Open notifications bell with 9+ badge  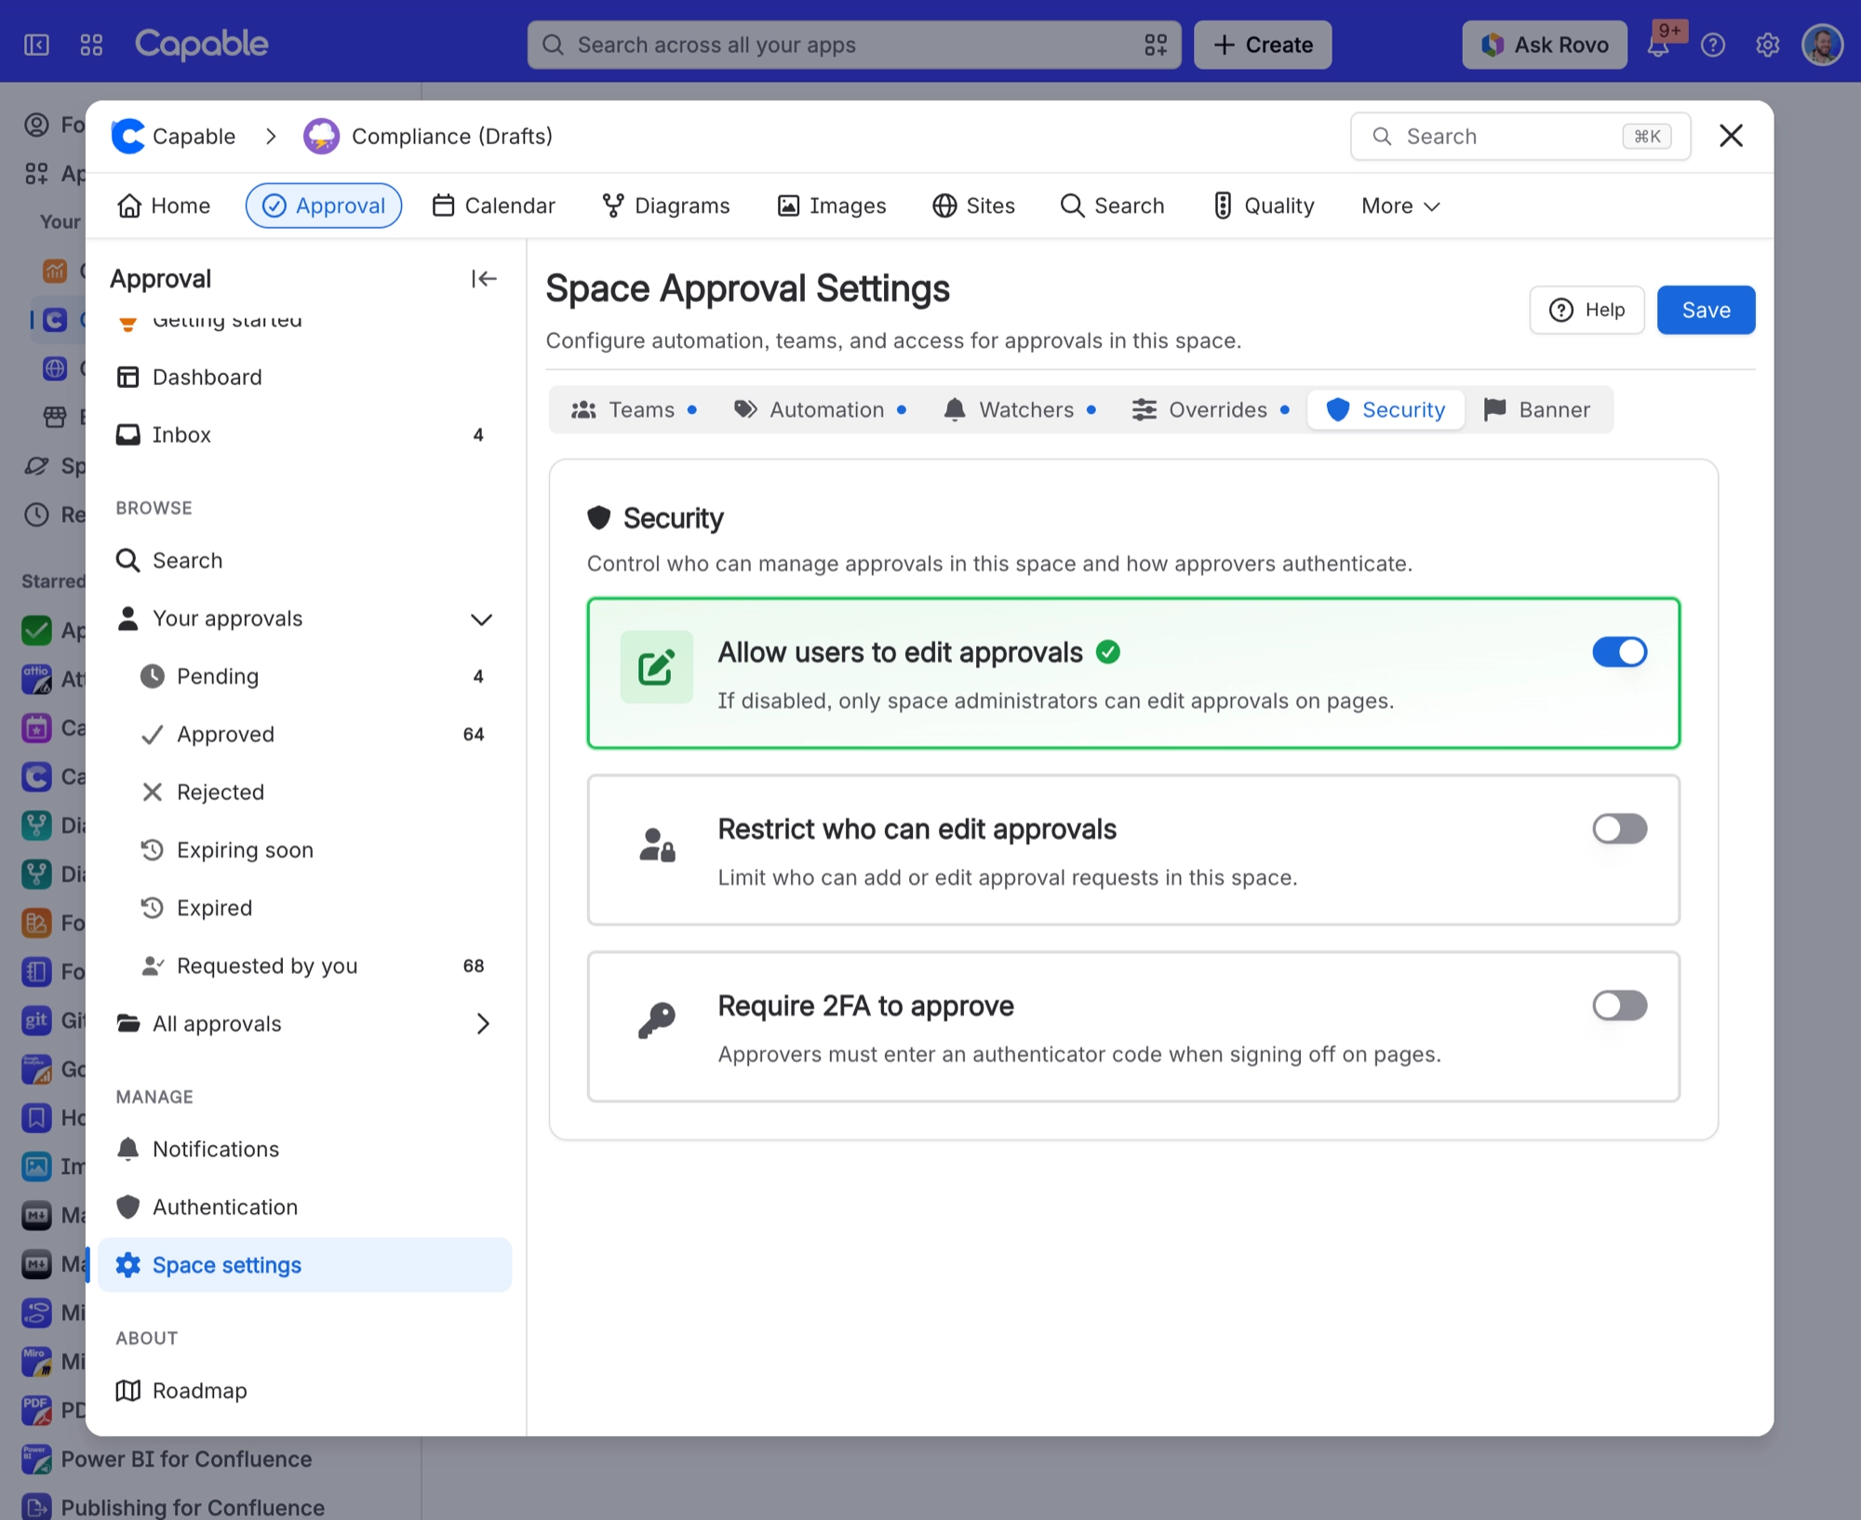[x=1658, y=45]
